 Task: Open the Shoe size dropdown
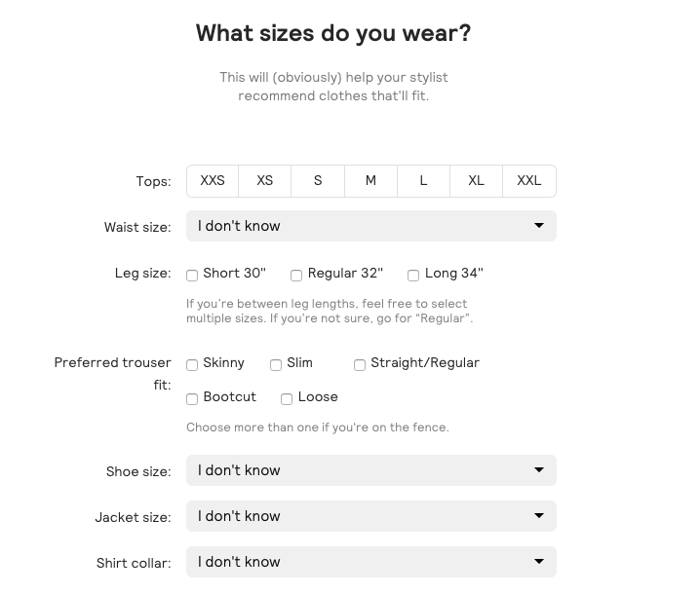(371, 470)
